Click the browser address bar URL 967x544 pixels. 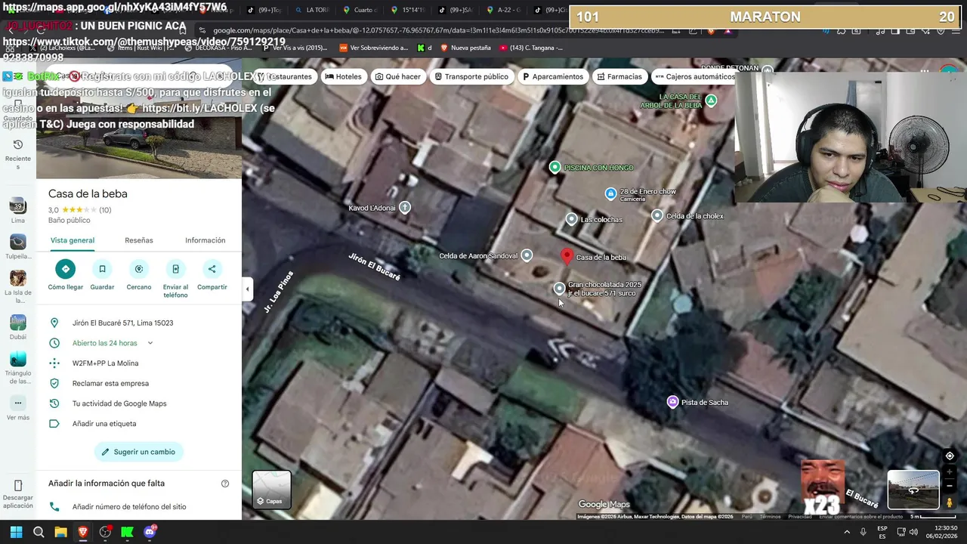click(x=438, y=31)
